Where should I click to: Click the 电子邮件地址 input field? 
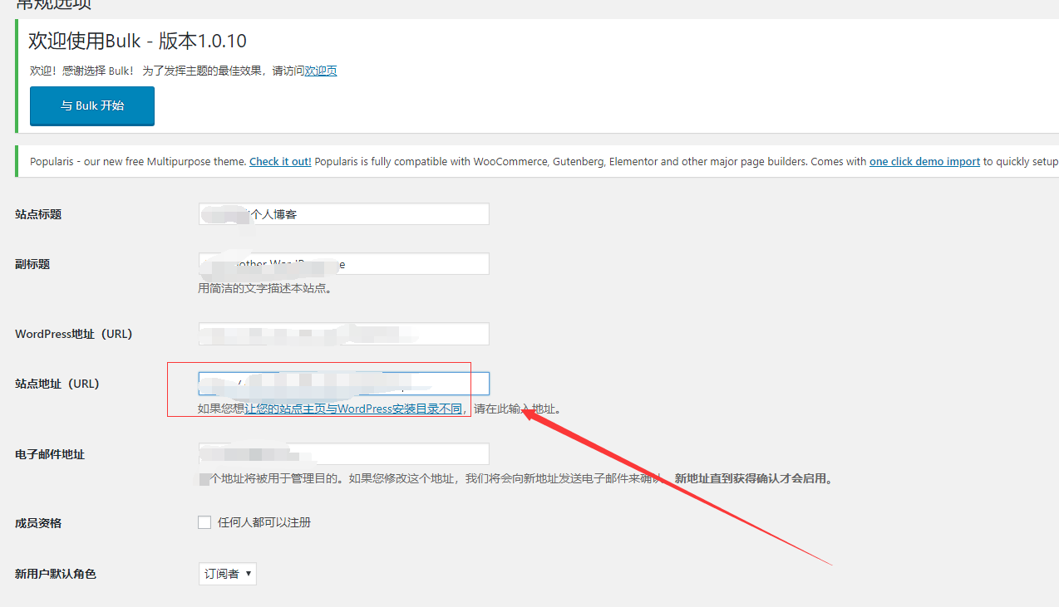click(x=344, y=454)
